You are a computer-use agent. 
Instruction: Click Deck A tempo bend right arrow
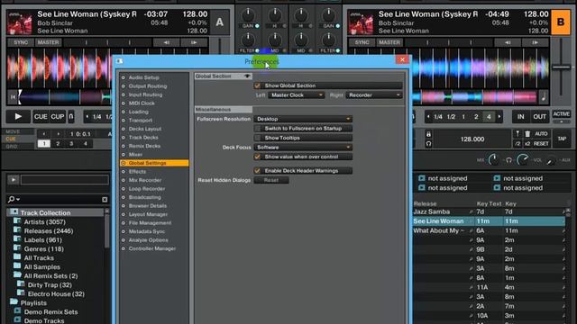pos(194,42)
